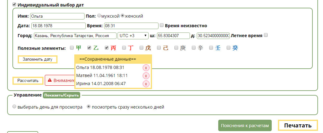
Task: Tick checkbox for 庚 element
Action: [x=176, y=48]
